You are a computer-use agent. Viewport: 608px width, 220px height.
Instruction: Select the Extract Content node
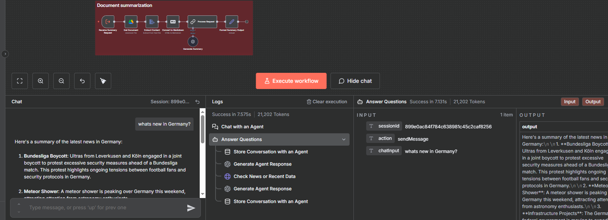(x=152, y=22)
